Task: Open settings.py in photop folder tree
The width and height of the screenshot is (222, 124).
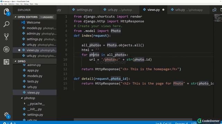Action: [x=35, y=115]
